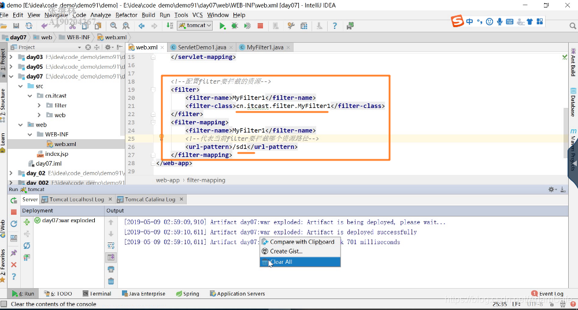
Task: Click the Print console output icon
Action: click(x=110, y=270)
